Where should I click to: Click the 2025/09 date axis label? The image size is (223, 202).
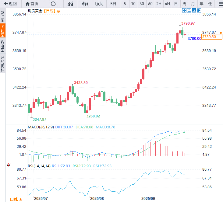pos(148,199)
